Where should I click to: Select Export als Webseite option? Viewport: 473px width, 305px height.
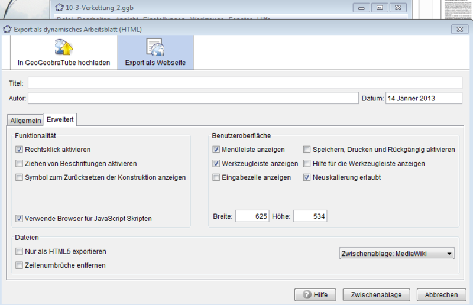[x=155, y=53]
